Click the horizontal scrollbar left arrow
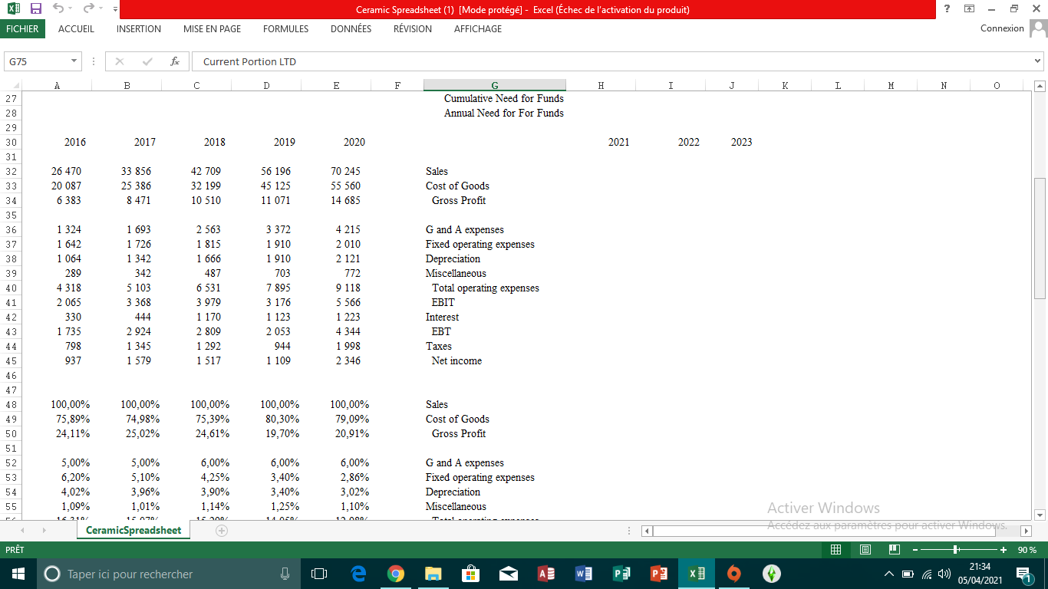The image size is (1048, 589). click(647, 530)
